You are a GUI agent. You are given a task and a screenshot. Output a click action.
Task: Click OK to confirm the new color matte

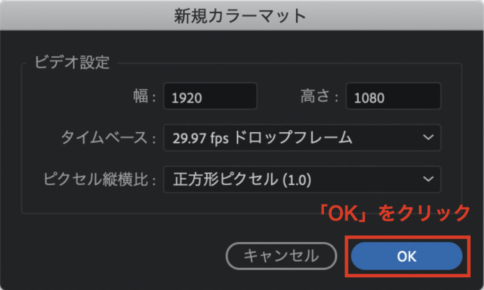point(406,256)
